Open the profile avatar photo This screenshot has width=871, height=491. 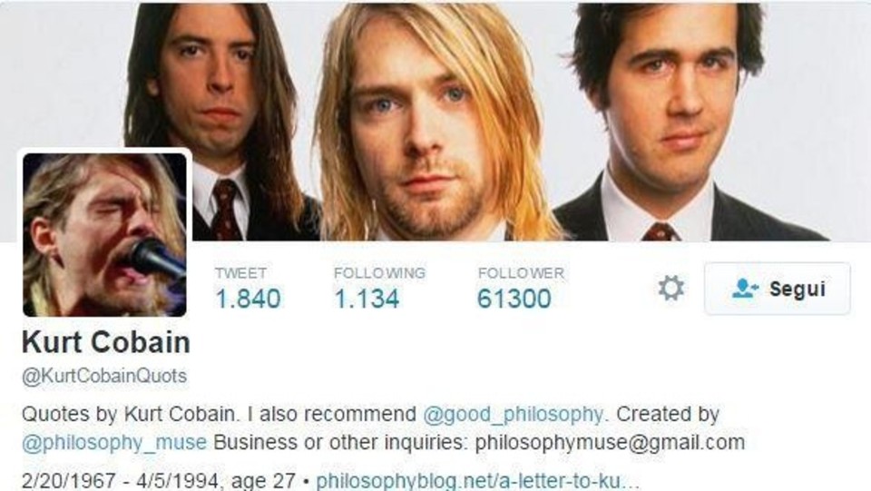click(x=104, y=235)
